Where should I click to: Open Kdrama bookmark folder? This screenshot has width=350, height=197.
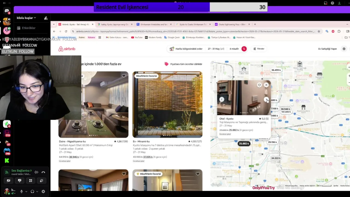coord(91,37)
